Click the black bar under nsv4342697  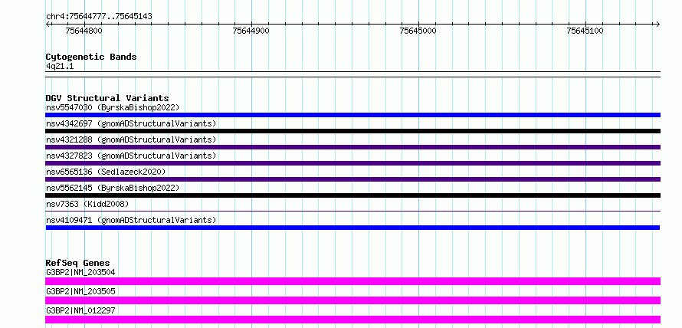(x=352, y=131)
